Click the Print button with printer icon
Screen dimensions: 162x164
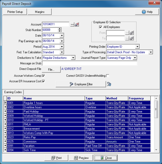click(x=56, y=158)
